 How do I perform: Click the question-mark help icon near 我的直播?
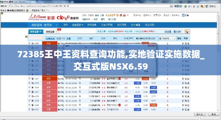coord(57,32)
